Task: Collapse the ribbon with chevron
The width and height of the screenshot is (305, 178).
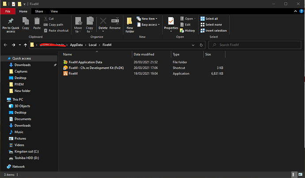Action: (295, 11)
